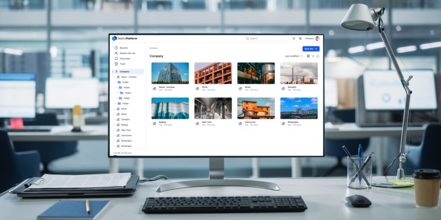Image resolution: width=441 pixels, height=220 pixels.
Task: Click the user avatar picture
Action: 317,38
